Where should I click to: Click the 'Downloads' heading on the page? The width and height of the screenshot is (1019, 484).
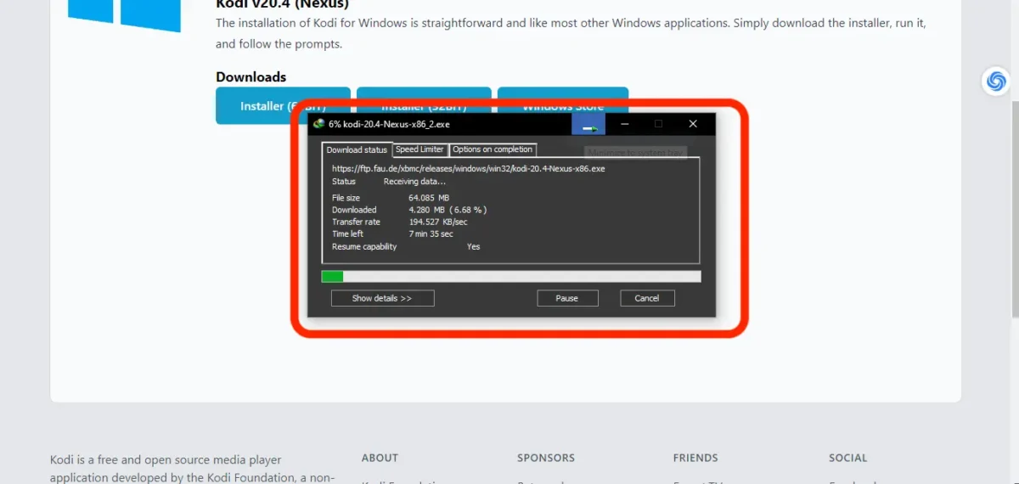tap(251, 76)
